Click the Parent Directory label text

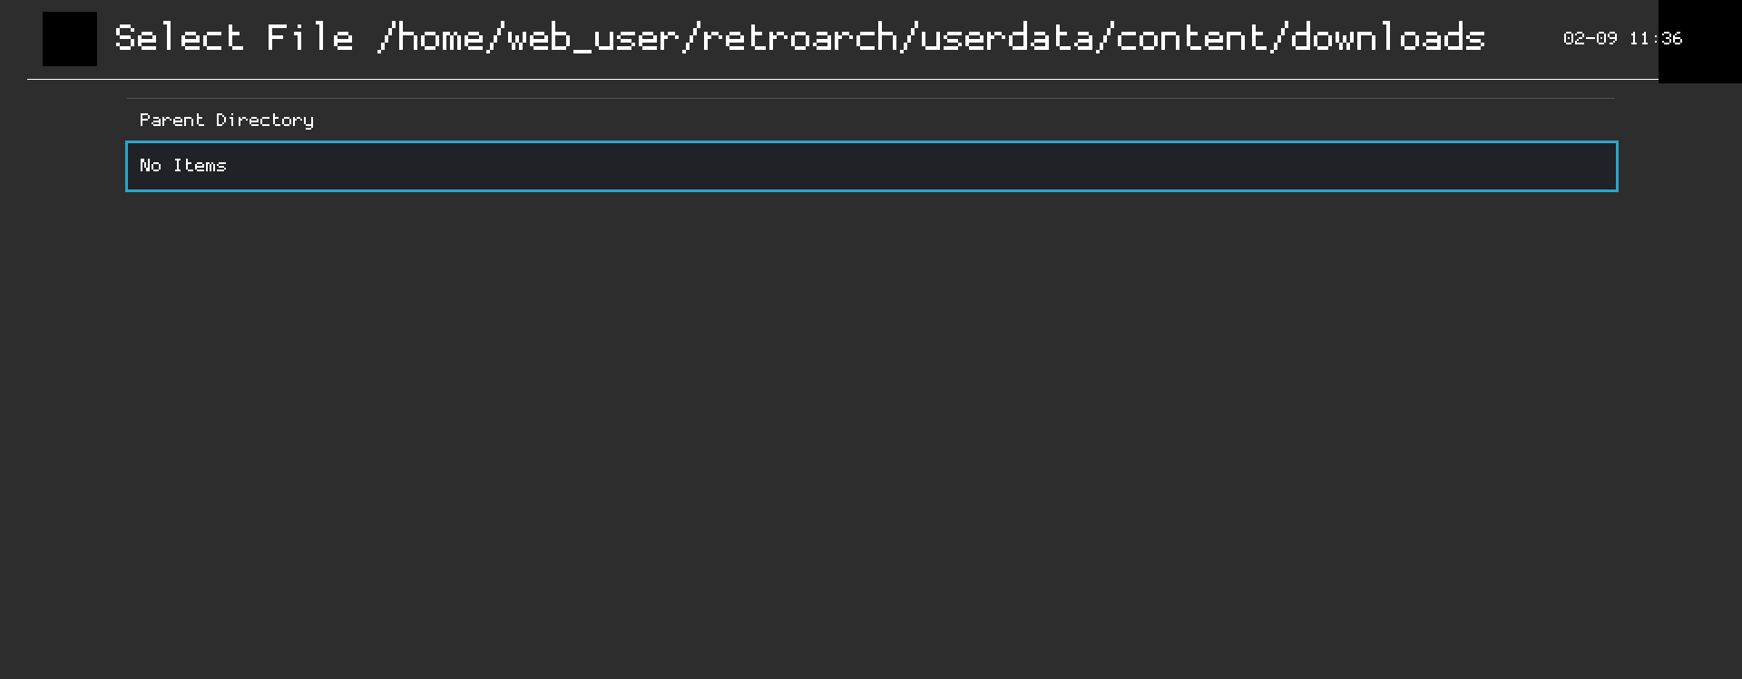[227, 120]
